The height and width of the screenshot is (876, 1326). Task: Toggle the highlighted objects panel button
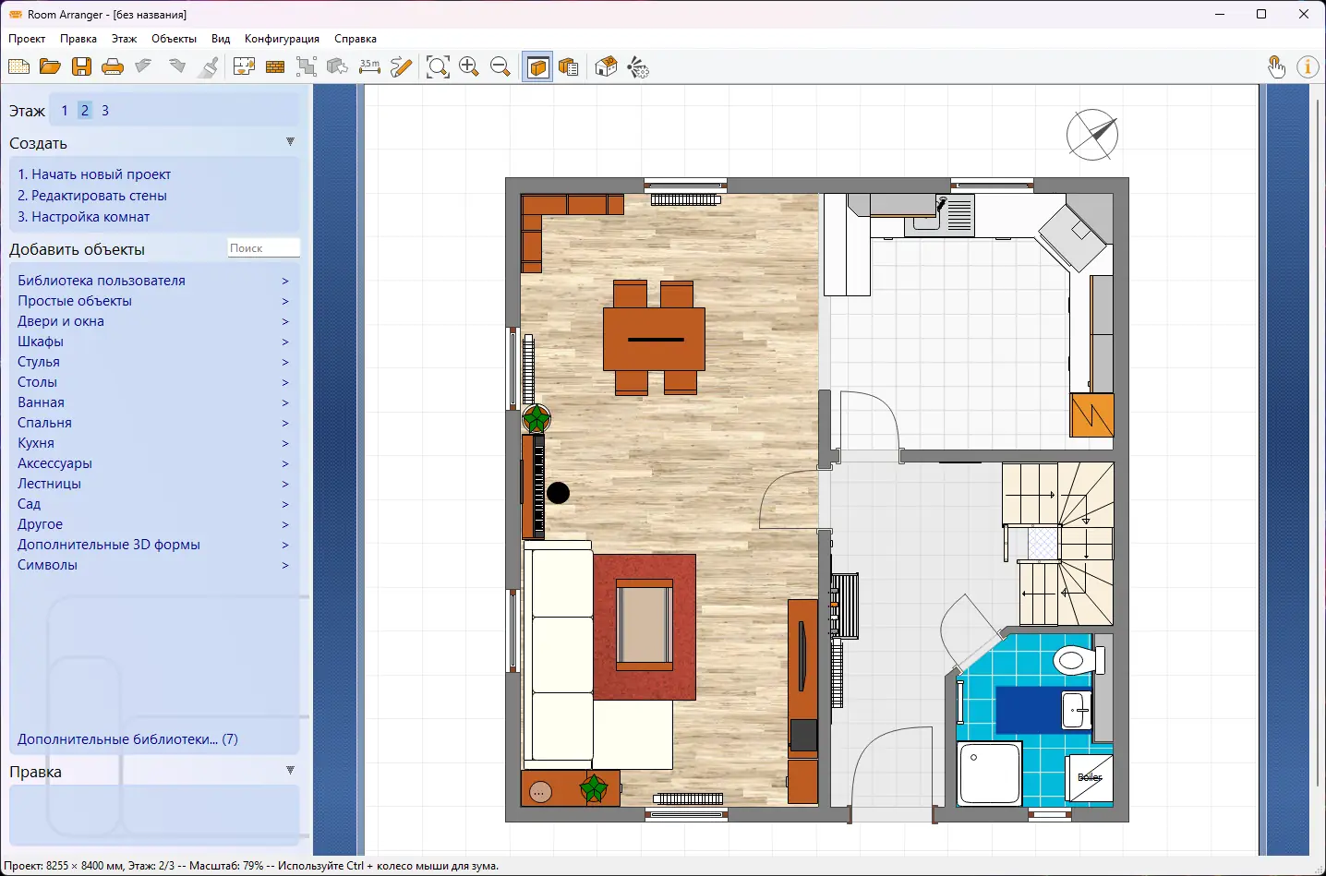537,66
